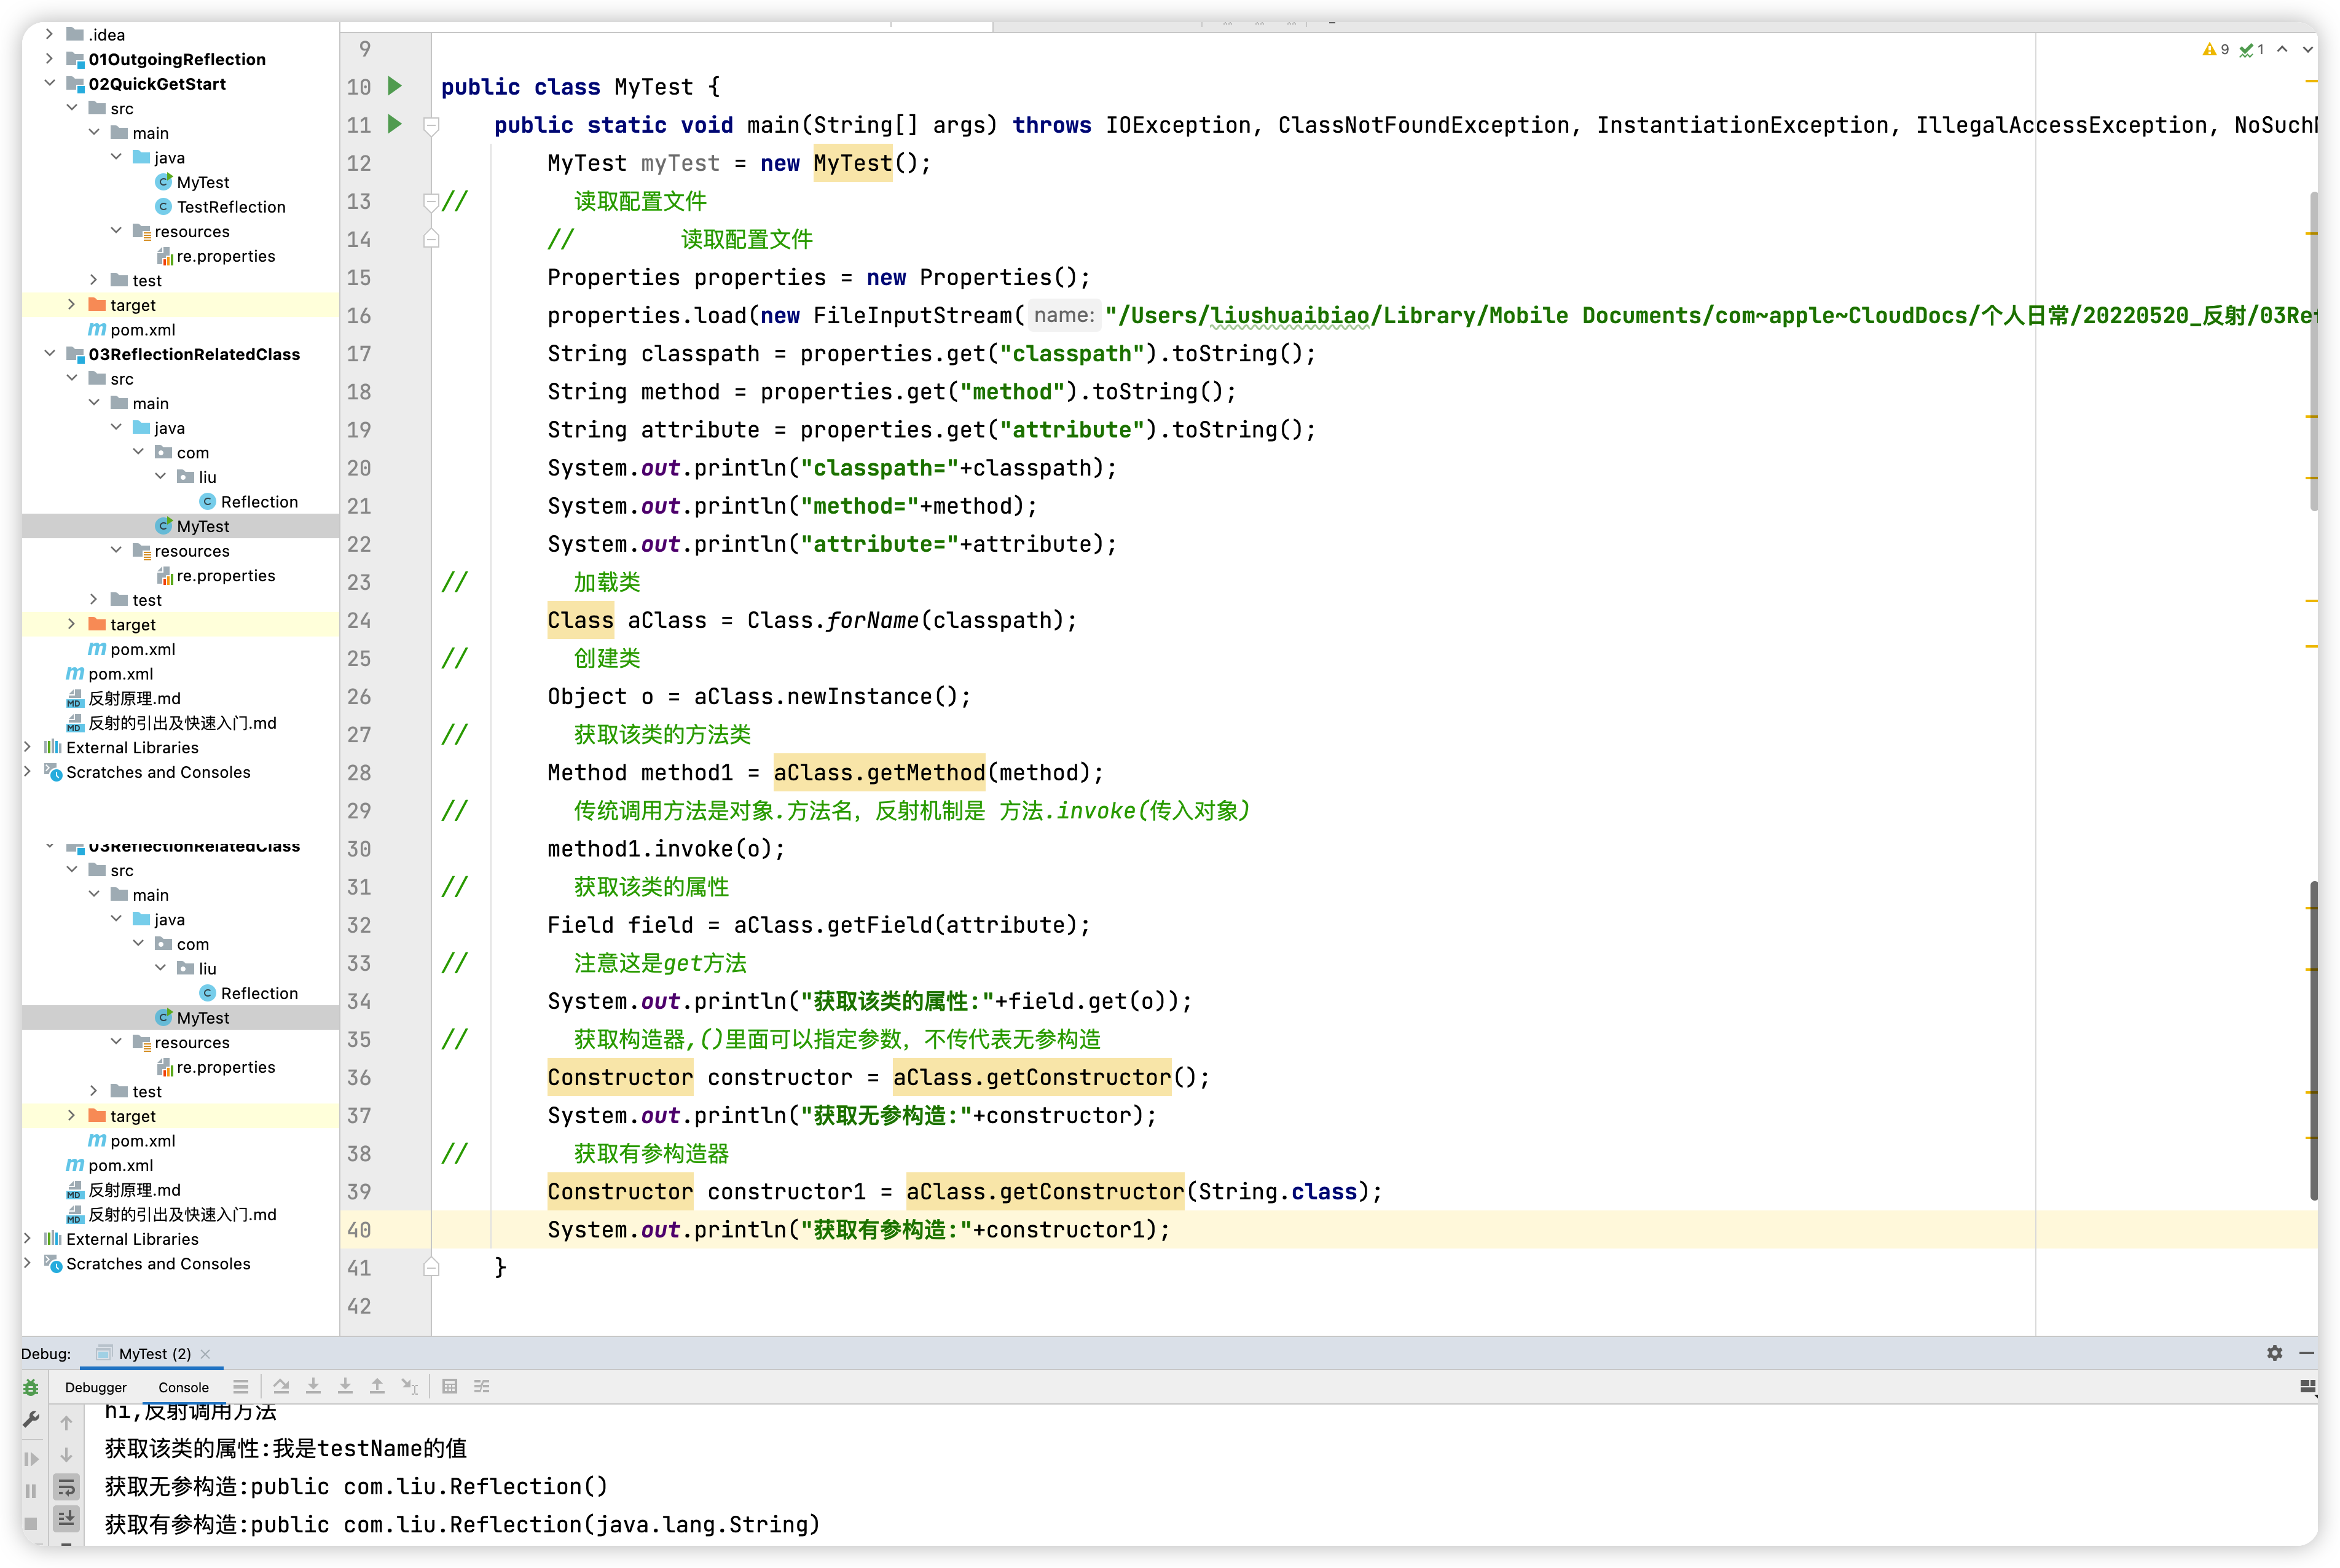The height and width of the screenshot is (1568, 2340).
Task: Click the Step Over debugger icon
Action: [x=281, y=1386]
